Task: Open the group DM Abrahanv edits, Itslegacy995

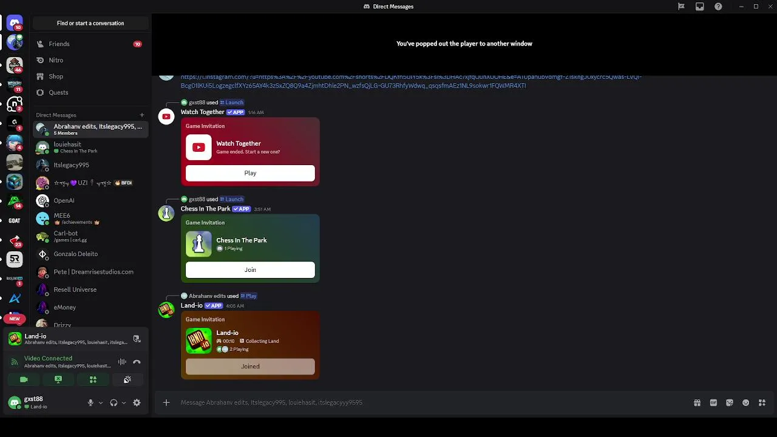Action: click(x=90, y=129)
